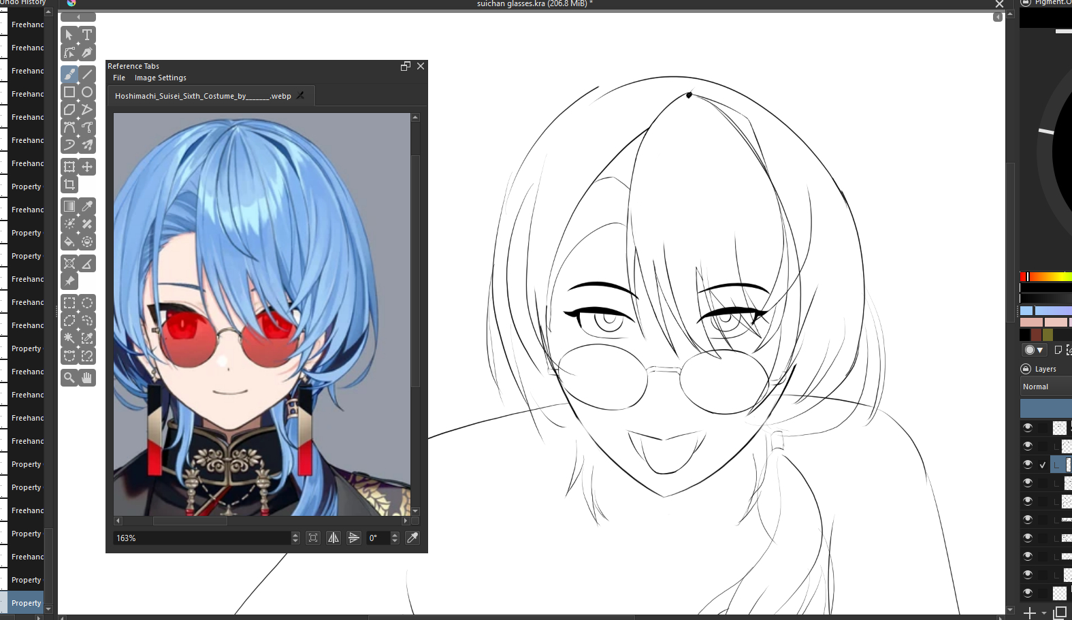The image size is (1072, 620).
Task: Mirror the reference image horizontally
Action: (334, 538)
